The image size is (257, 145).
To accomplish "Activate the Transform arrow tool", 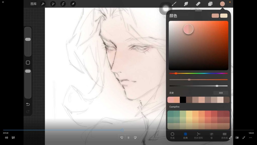I will click(73, 4).
